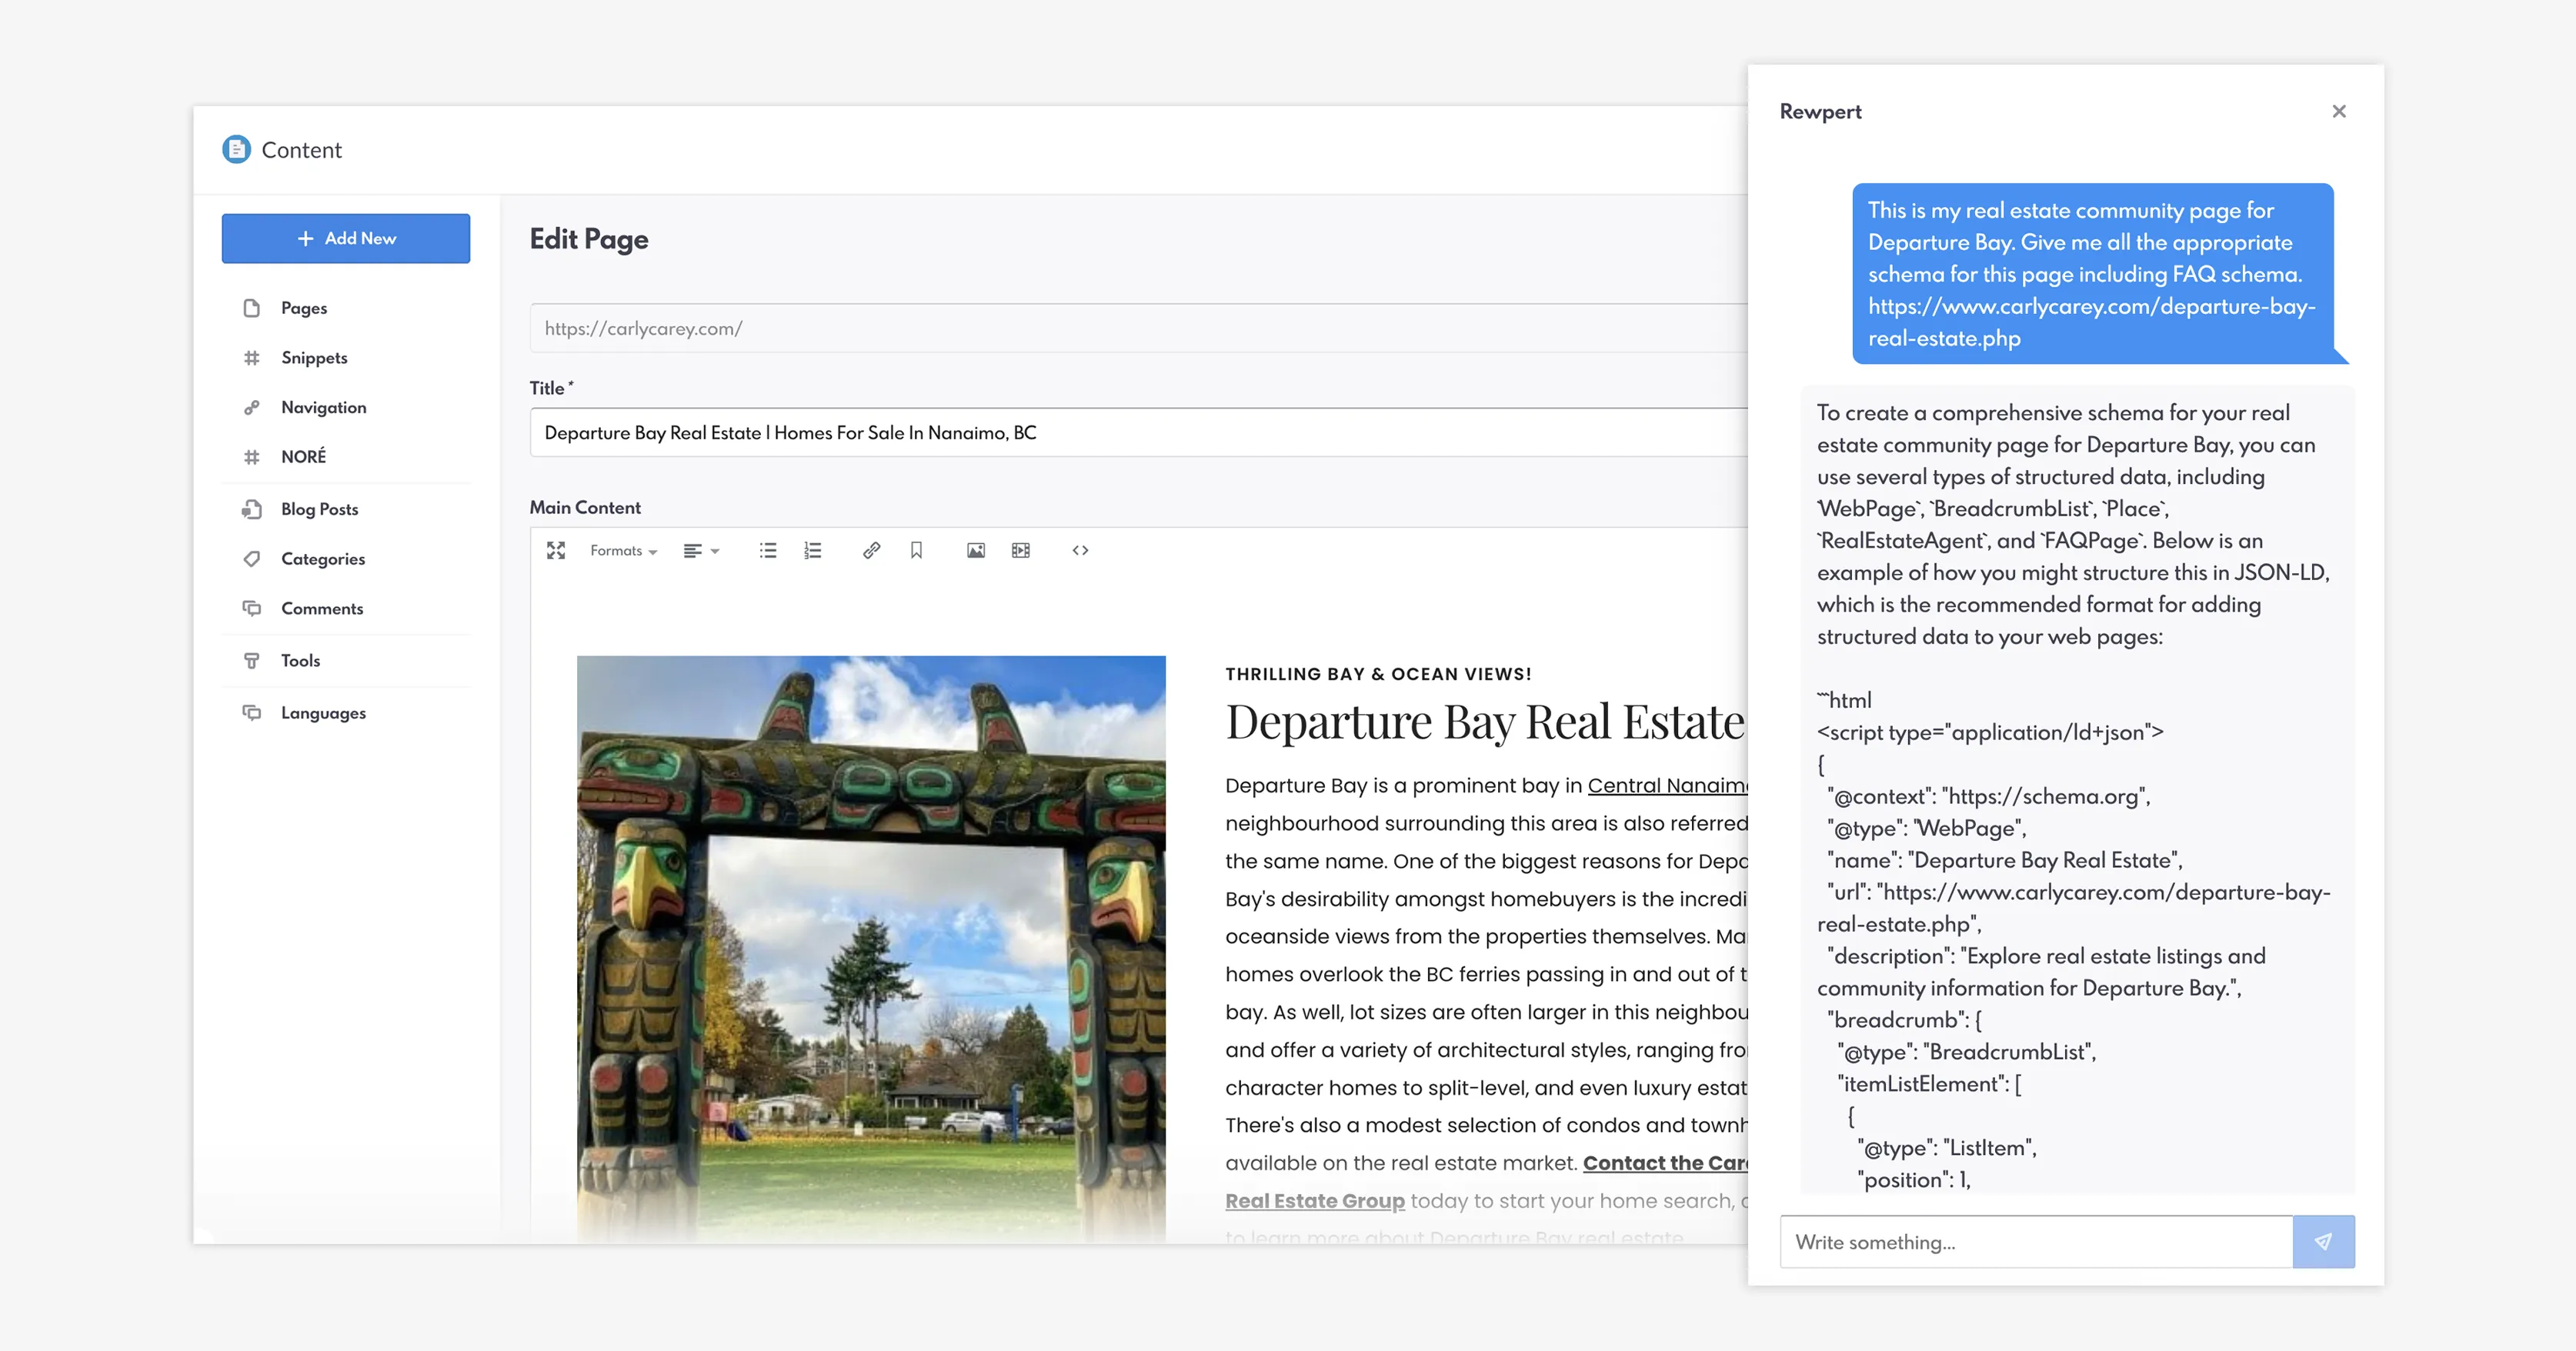Screen dimensions: 2576x1351
Task: Click the Real Estate Group link
Action: pos(1315,1201)
